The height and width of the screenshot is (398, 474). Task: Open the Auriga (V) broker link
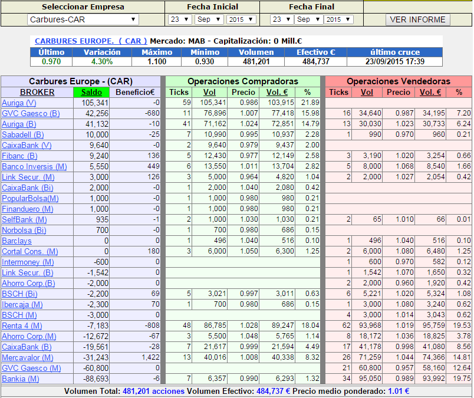click(x=19, y=103)
